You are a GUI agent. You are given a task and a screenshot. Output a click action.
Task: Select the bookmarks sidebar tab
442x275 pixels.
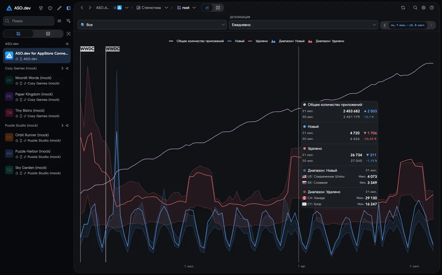tap(48, 34)
